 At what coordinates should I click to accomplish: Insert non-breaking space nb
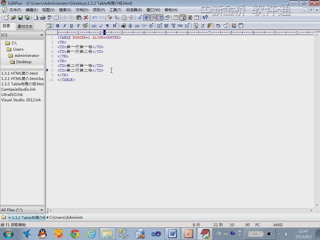click(94, 26)
